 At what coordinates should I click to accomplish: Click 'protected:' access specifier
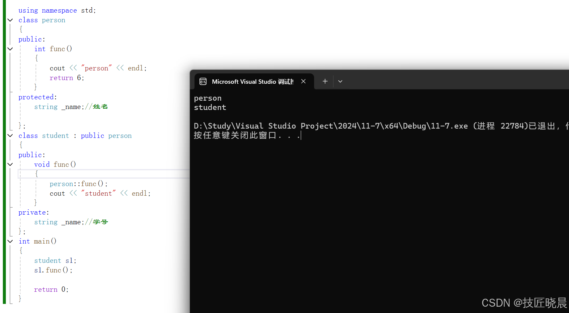coord(38,97)
